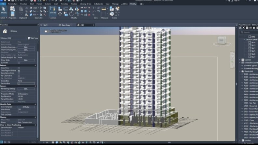
Task: Click the Join geometry tool
Action: coord(33,15)
